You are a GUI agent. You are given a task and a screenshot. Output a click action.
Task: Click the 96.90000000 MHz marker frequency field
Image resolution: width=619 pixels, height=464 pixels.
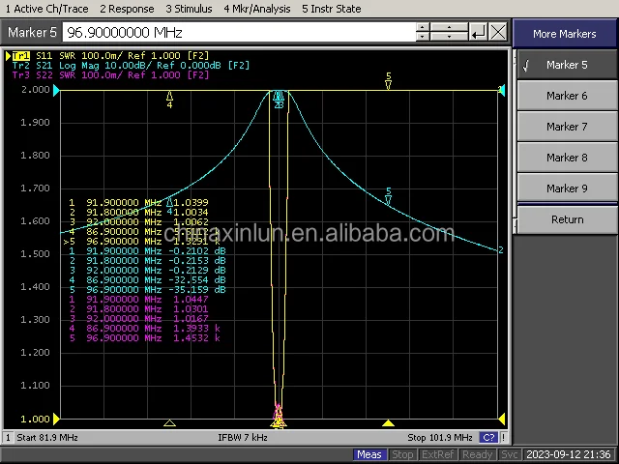242,33
